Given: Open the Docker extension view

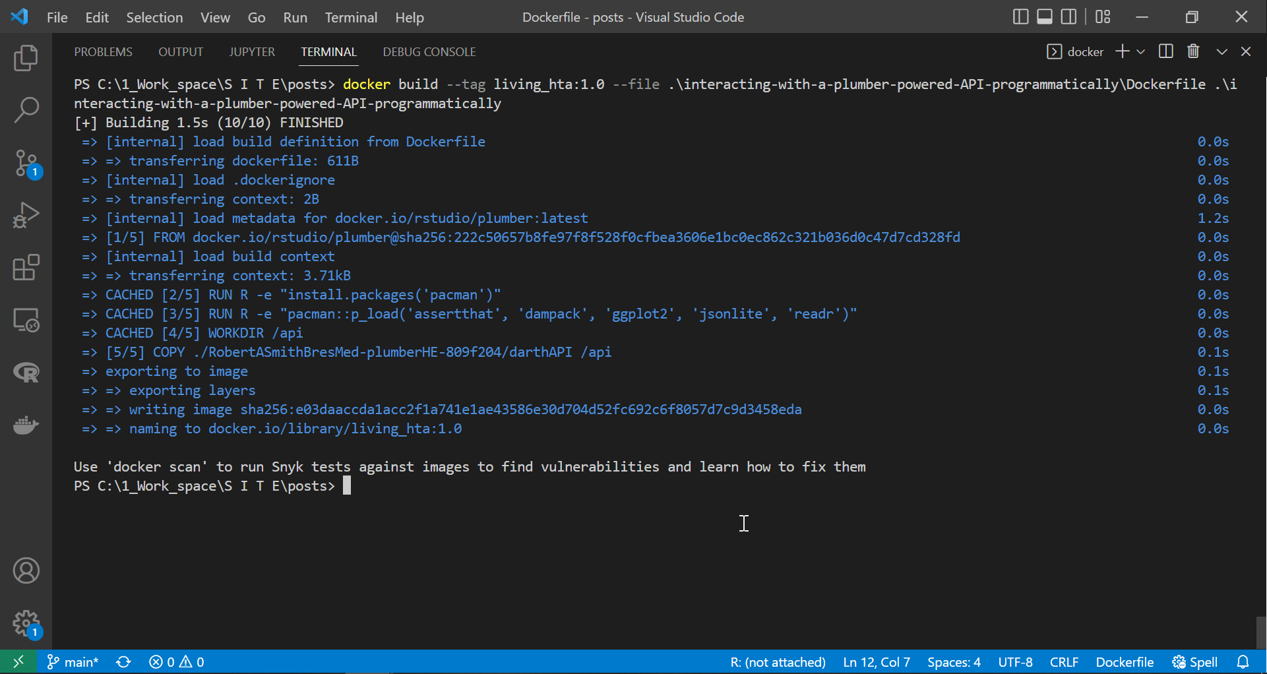Looking at the screenshot, I should (26, 425).
